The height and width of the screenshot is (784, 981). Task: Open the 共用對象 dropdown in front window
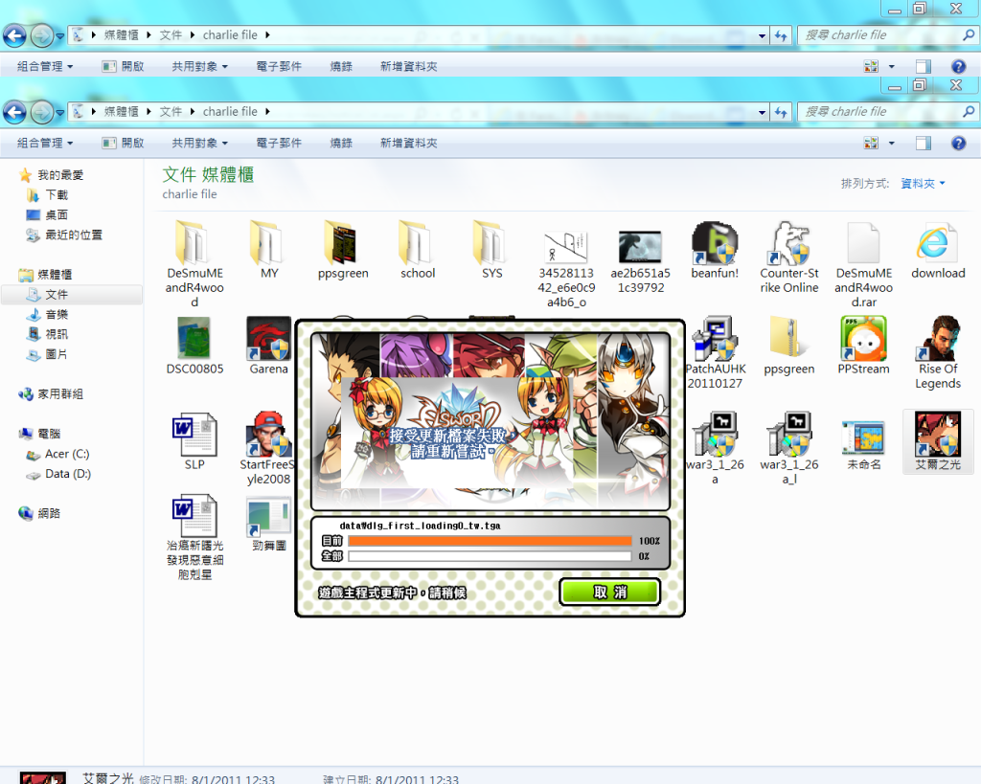coord(199,144)
